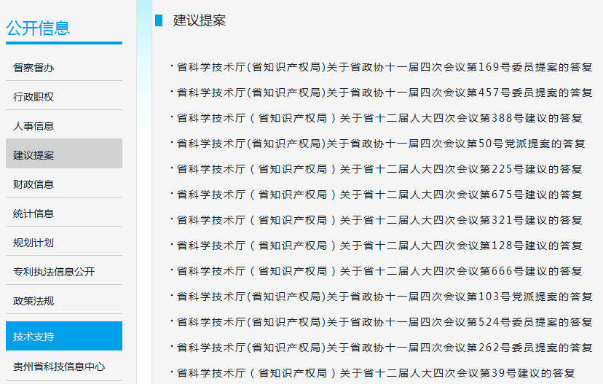
Task: Navigate to the 统计信息 page
Action: [x=34, y=213]
